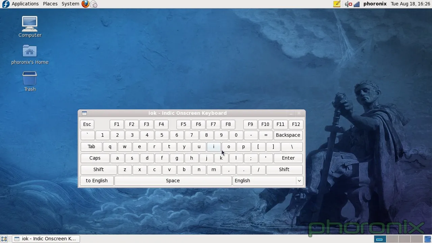Open the English layout combo box

coord(268,181)
